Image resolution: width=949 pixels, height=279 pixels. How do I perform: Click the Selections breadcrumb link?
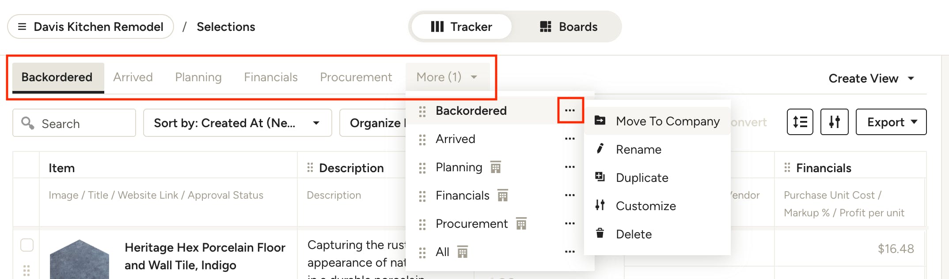(226, 27)
